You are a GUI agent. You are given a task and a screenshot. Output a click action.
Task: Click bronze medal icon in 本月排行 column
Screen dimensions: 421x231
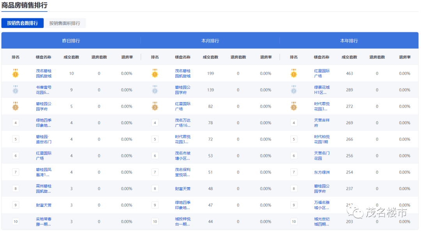(x=155, y=106)
